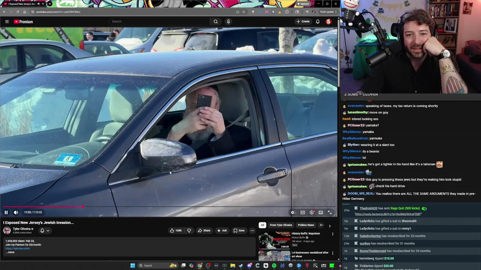Click Tyler Oliveira channel avatar

tap(7, 230)
